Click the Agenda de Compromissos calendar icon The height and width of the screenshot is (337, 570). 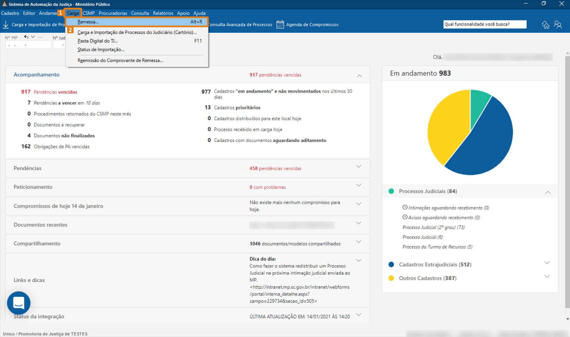pos(280,25)
